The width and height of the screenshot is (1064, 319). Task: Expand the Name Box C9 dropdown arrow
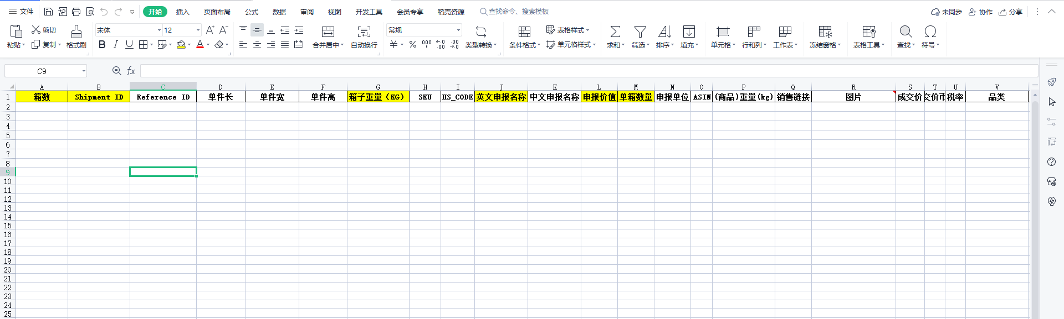tap(84, 71)
